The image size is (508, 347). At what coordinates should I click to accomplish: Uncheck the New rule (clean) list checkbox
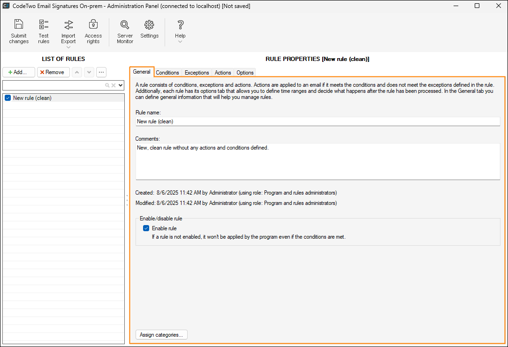8,98
